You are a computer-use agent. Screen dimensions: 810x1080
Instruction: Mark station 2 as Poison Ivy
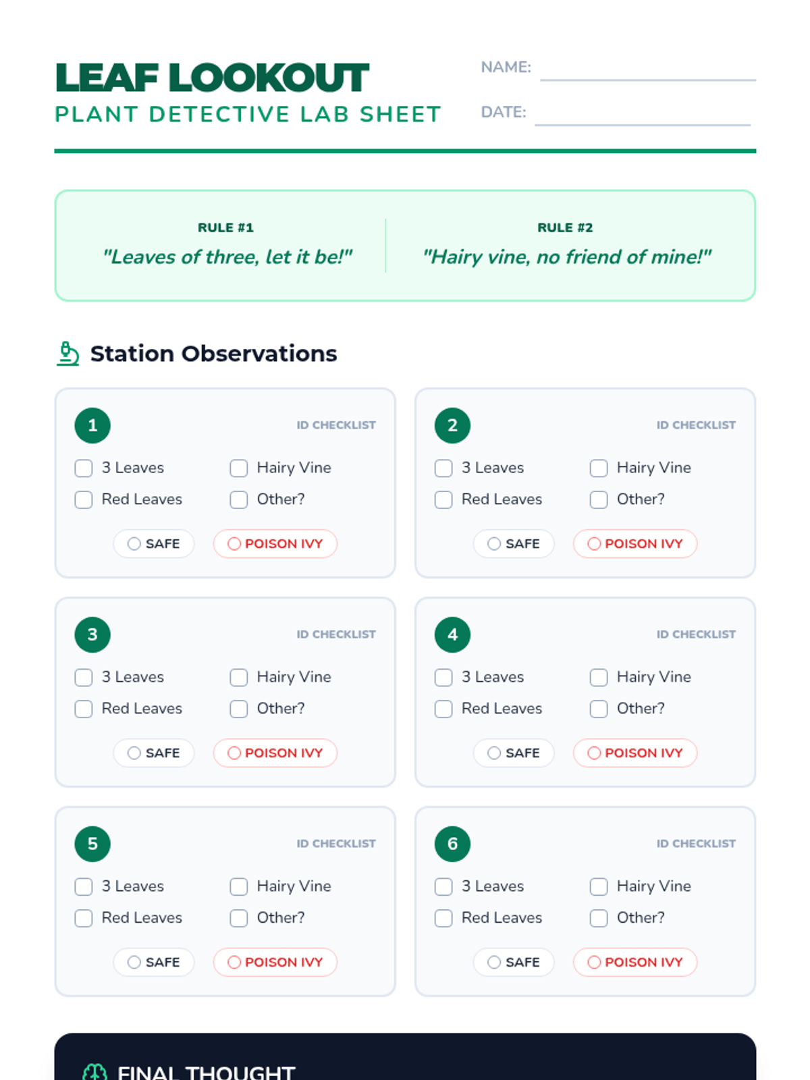click(x=635, y=544)
